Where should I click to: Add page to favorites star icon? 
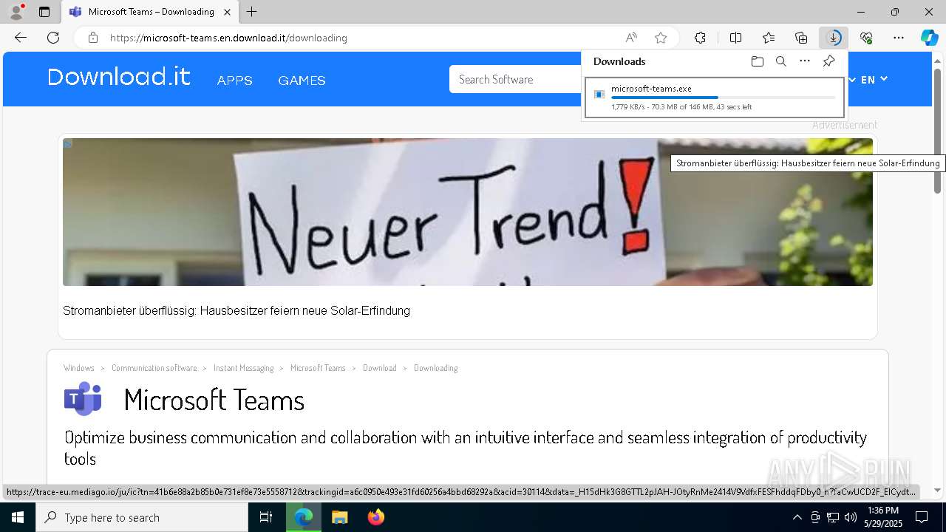[x=661, y=38]
